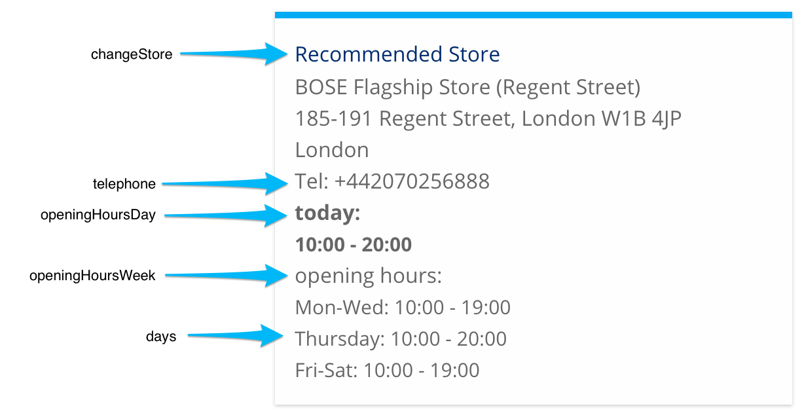Click the London city label
This screenshot has width=804, height=419.
point(331,150)
